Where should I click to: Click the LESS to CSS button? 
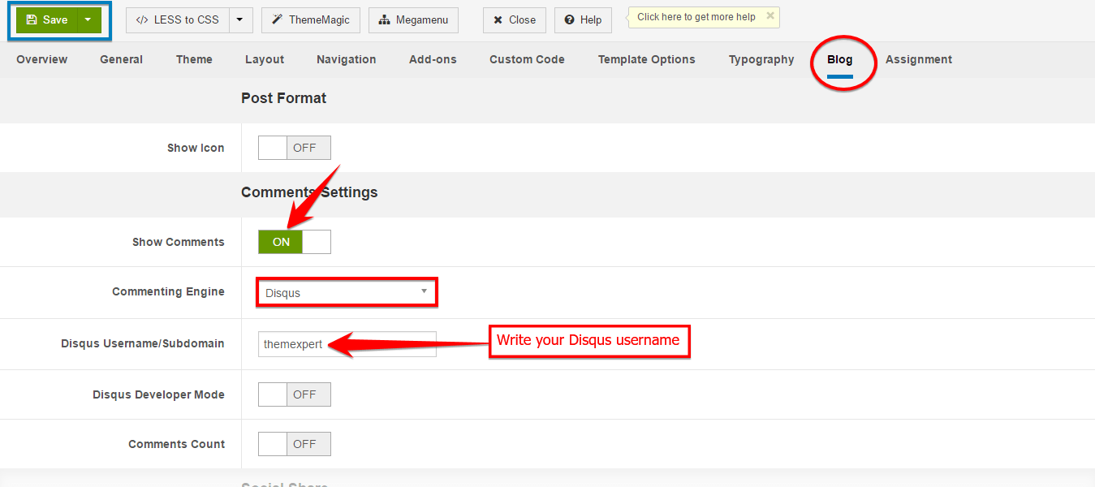point(178,20)
